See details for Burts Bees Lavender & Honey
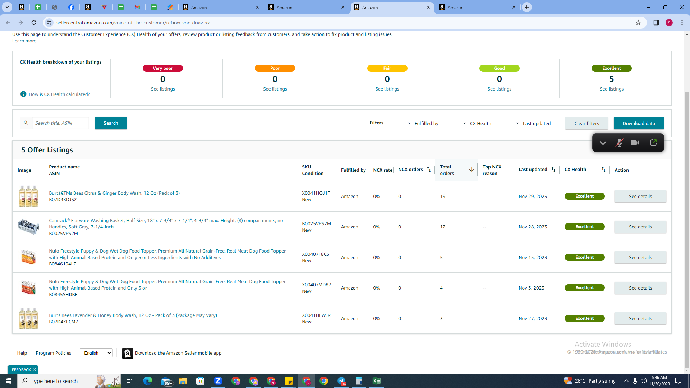 [640, 318]
